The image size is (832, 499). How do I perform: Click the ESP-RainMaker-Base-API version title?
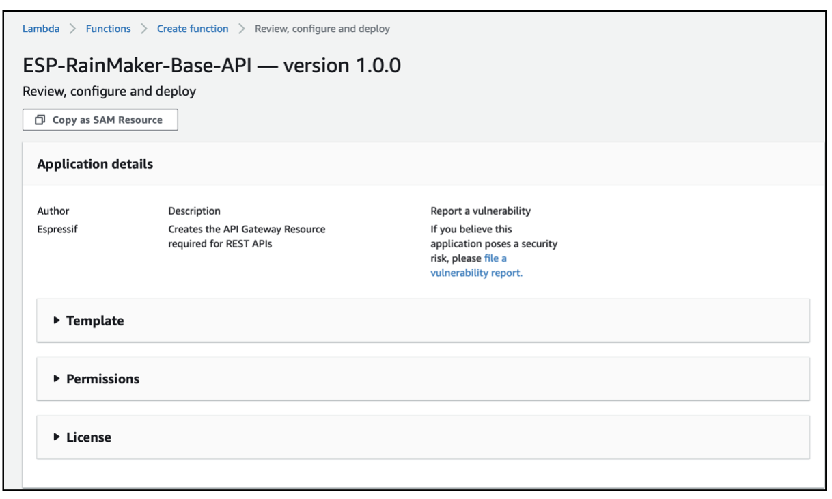212,66
